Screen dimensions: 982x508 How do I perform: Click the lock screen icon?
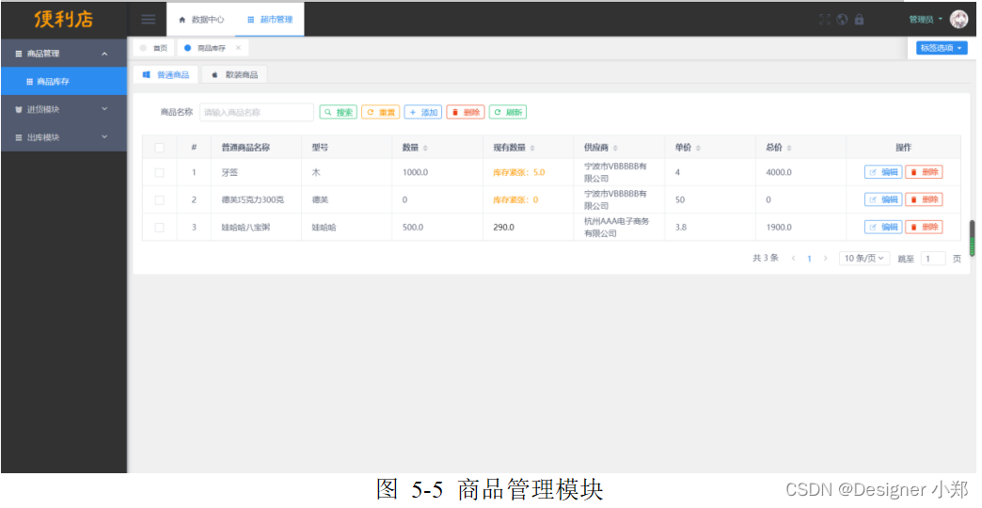(x=860, y=20)
